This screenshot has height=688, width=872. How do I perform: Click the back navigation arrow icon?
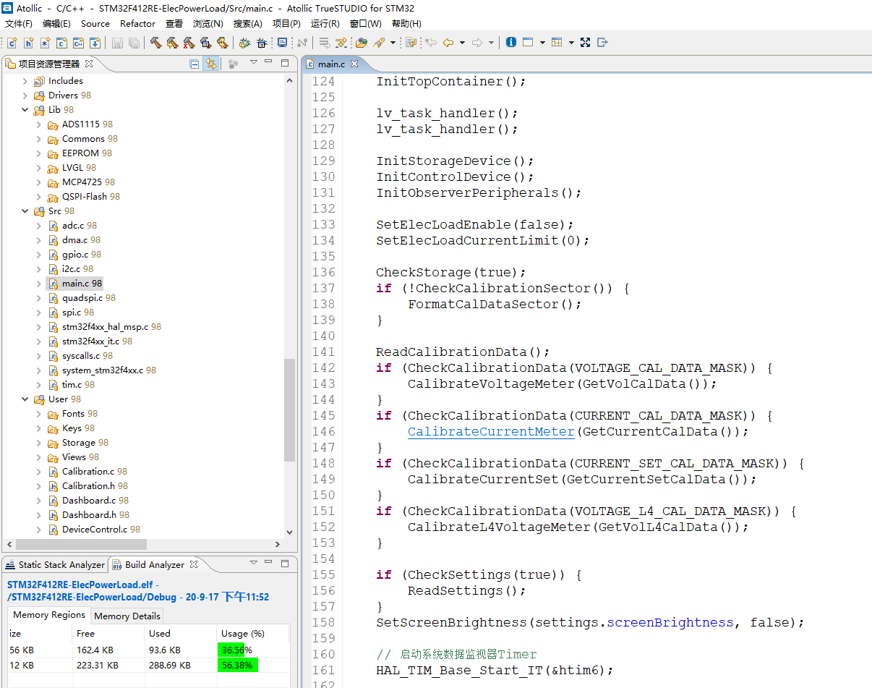448,43
